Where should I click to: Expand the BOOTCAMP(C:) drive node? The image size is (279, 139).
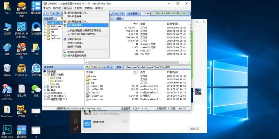(x=45, y=93)
